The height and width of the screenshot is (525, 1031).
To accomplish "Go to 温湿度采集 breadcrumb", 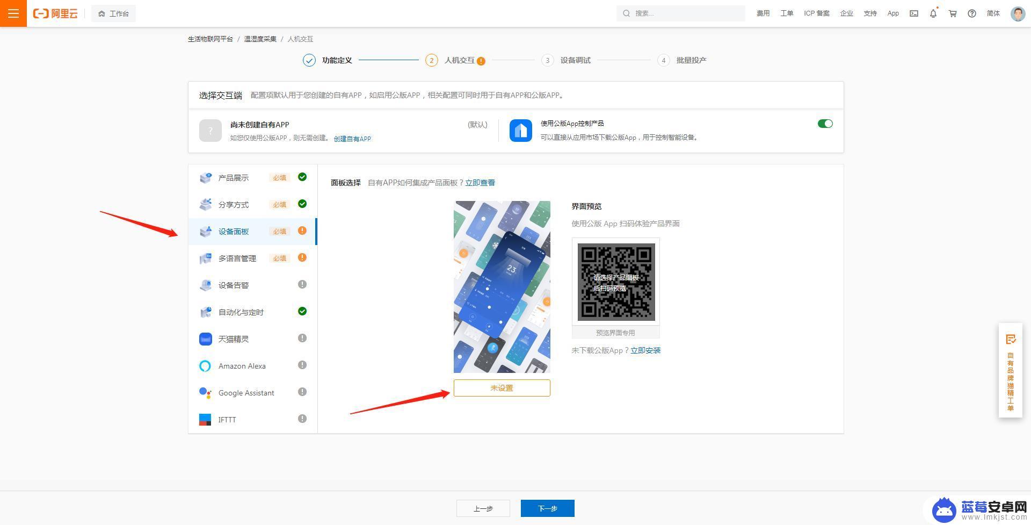I will [x=260, y=39].
